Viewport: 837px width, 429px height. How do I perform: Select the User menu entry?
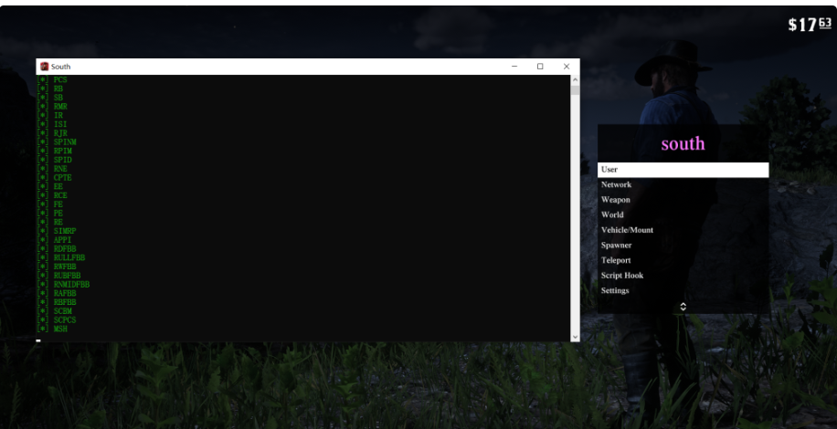pyautogui.click(x=683, y=170)
